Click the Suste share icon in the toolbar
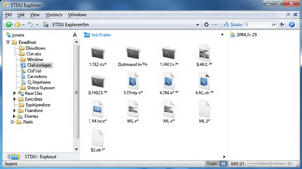 click(226, 25)
